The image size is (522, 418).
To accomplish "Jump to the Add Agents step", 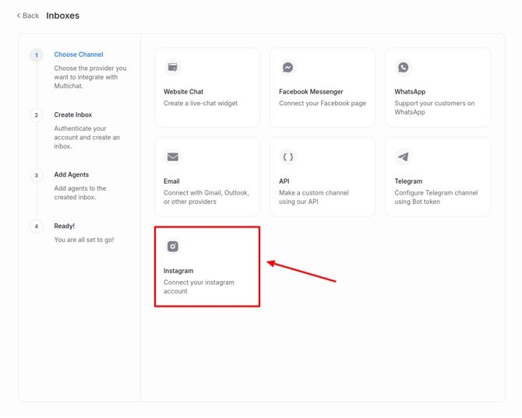I will point(72,174).
